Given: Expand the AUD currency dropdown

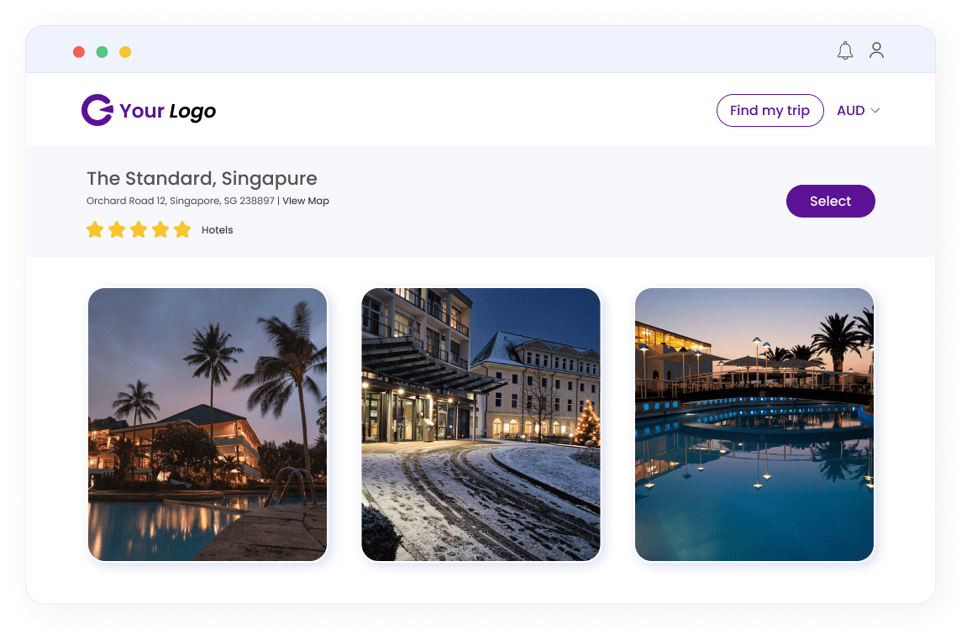Looking at the screenshot, I should coord(858,111).
